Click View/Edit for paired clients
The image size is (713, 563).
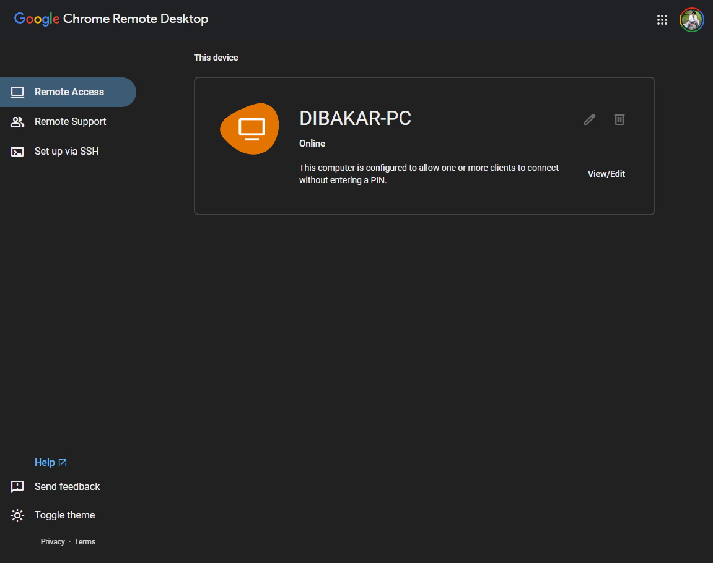coord(606,174)
